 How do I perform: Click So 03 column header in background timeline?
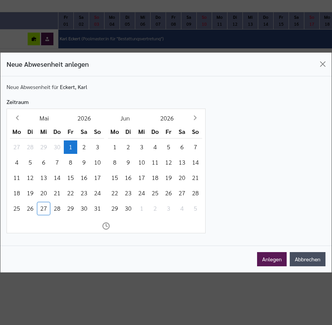tap(96, 21)
